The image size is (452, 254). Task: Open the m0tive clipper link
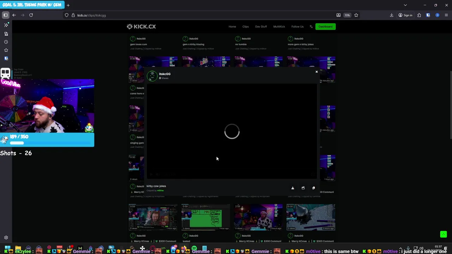(160, 190)
